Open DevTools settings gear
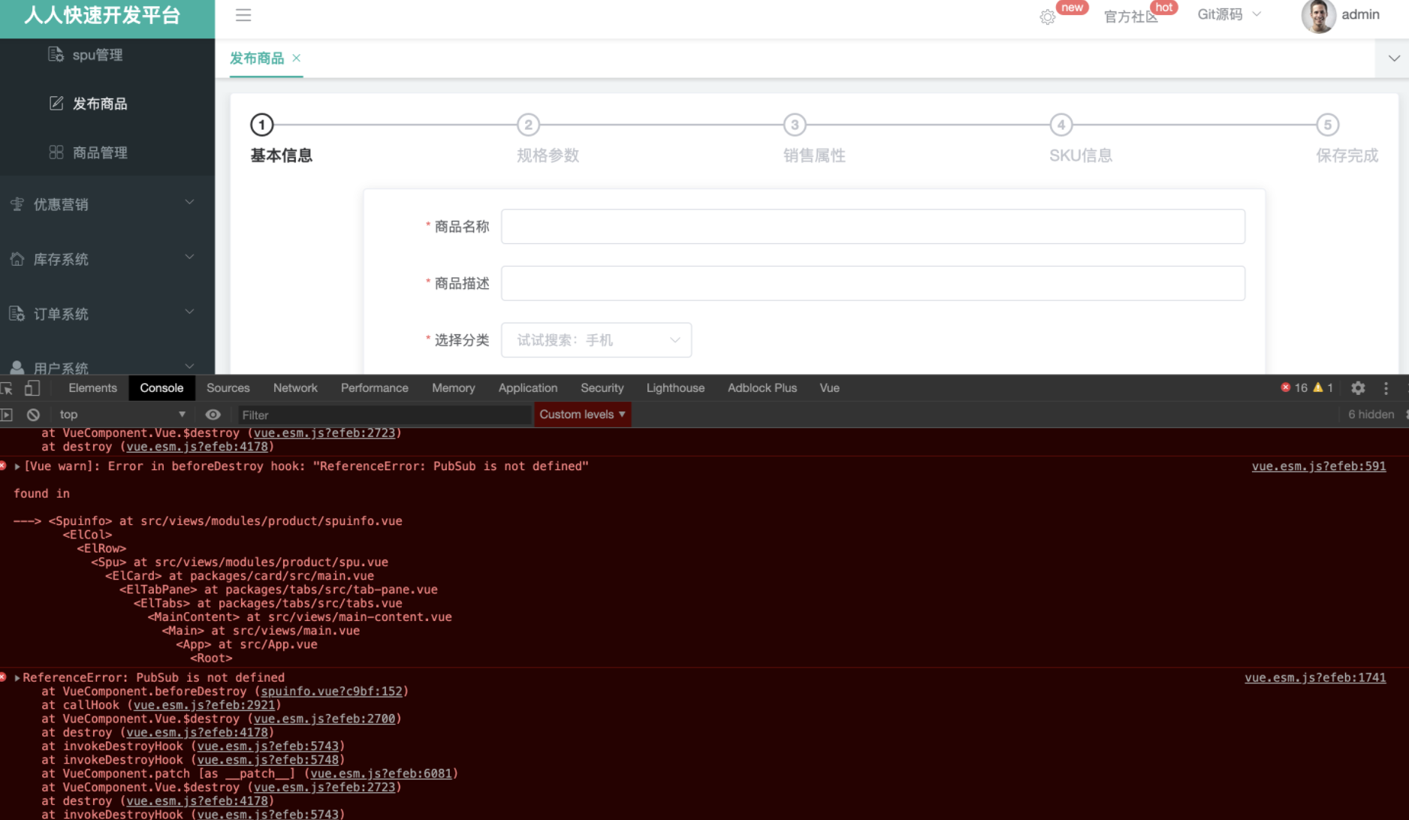The image size is (1409, 820). (1358, 388)
